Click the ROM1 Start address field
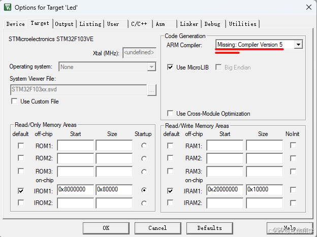The width and height of the screenshot is (317, 237). (x=75, y=145)
